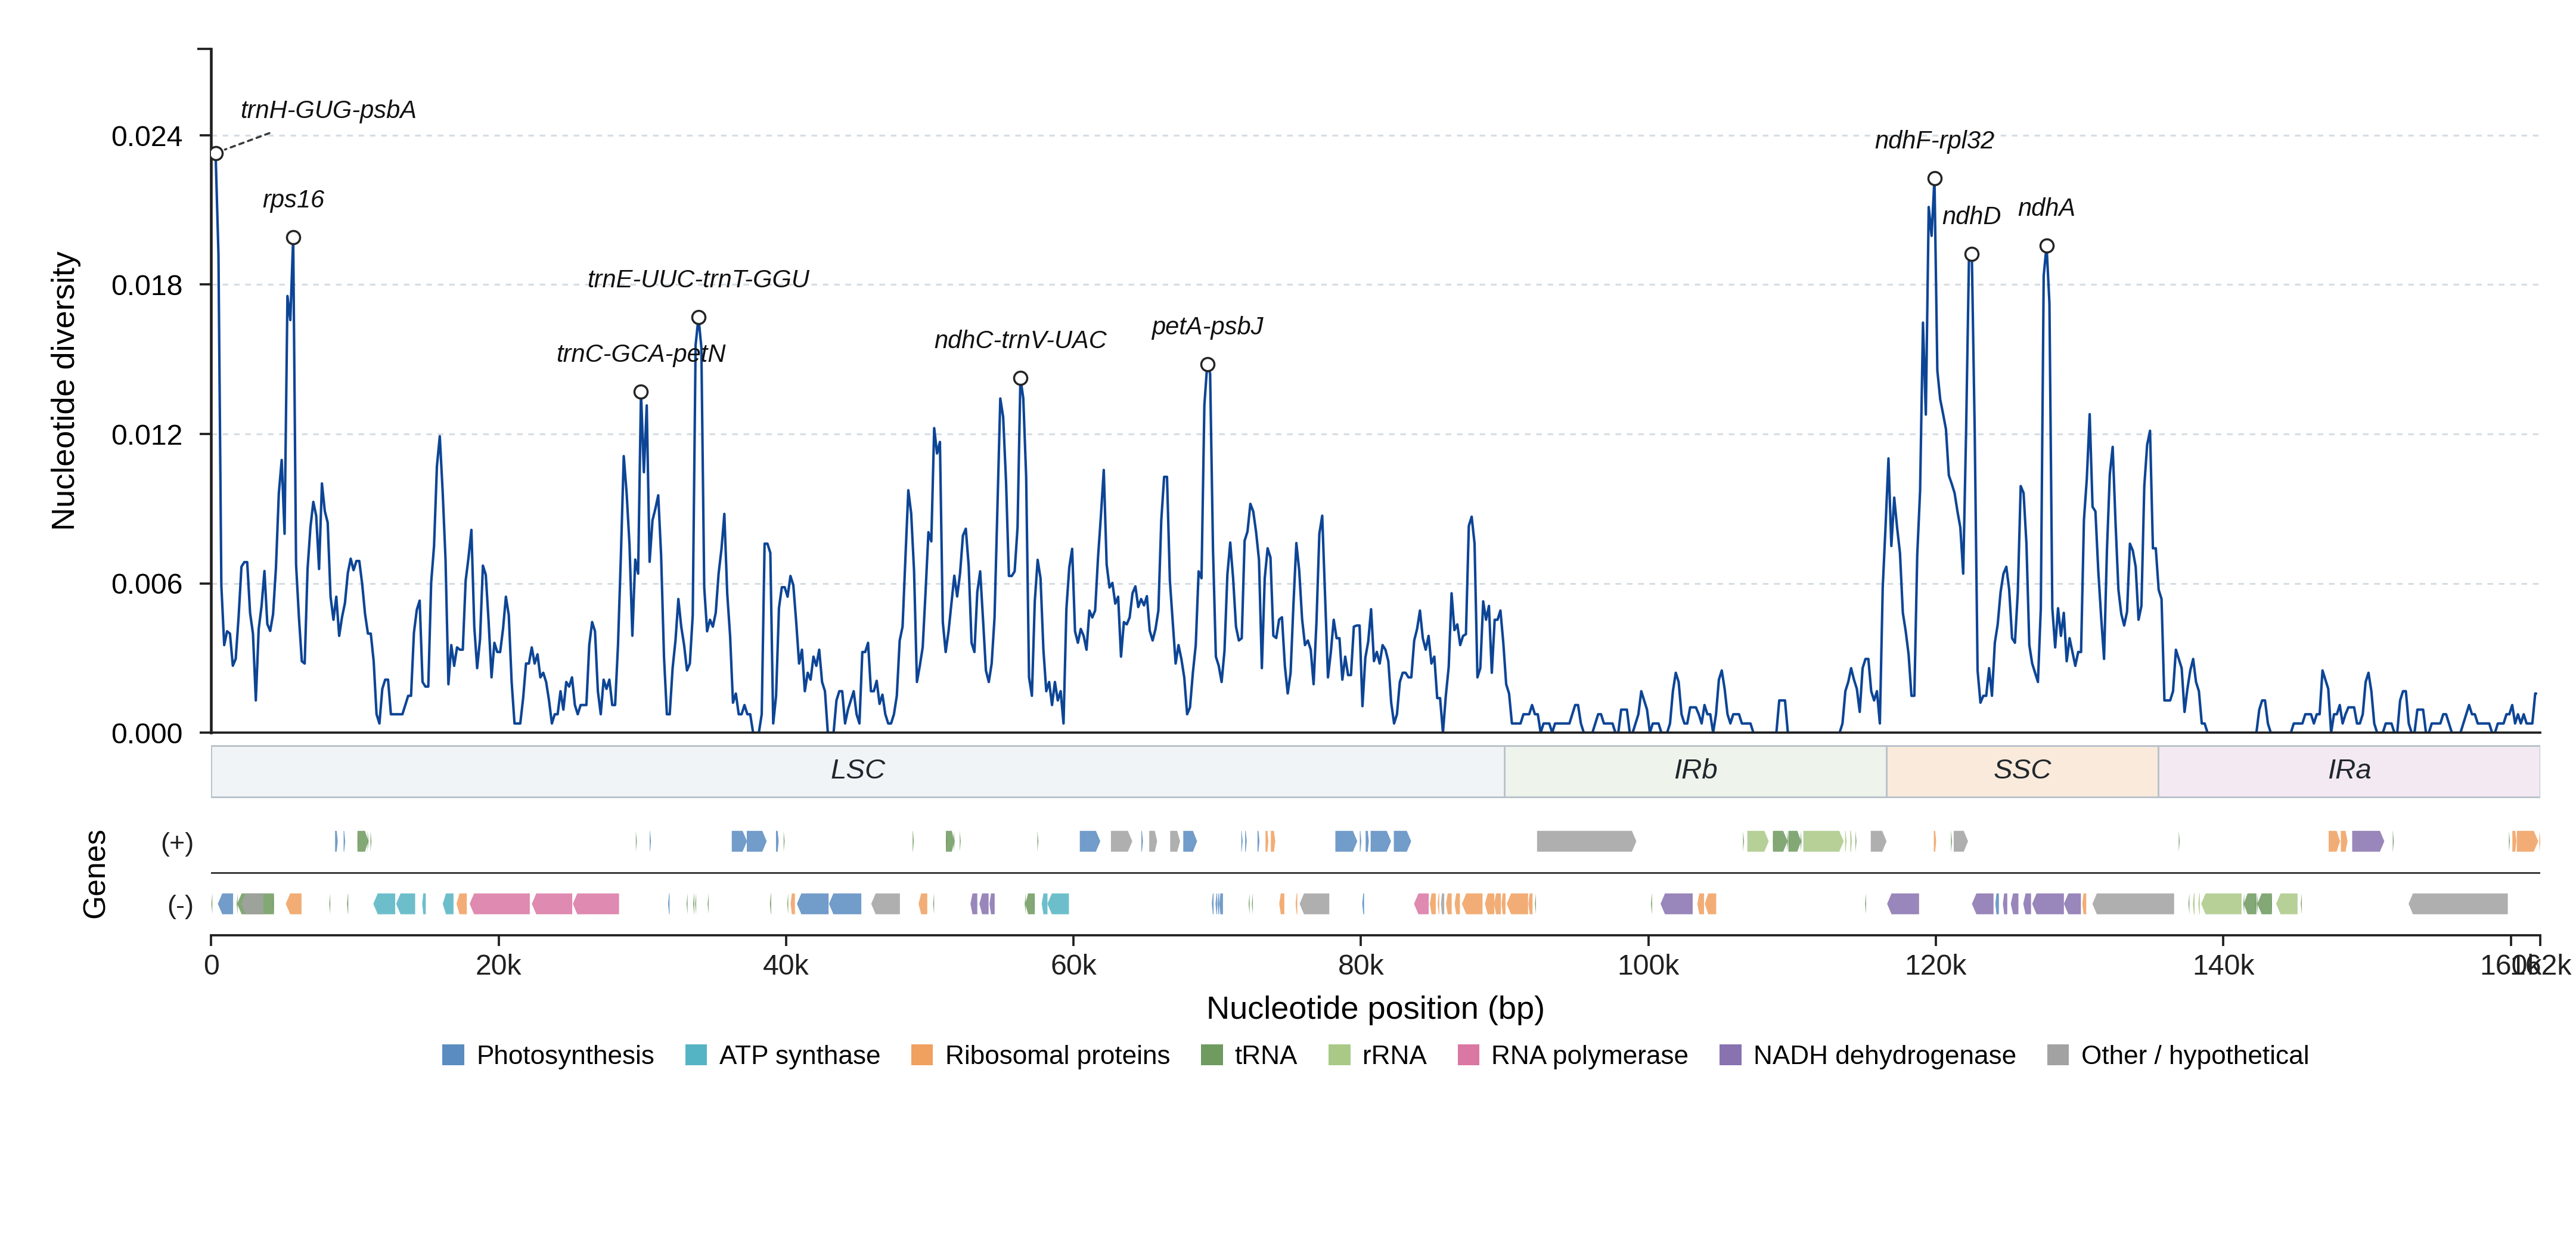This screenshot has width=2576, height=1253.
Task: Click the 'Other / hypothetical' legend text
Action: 2194,1055
